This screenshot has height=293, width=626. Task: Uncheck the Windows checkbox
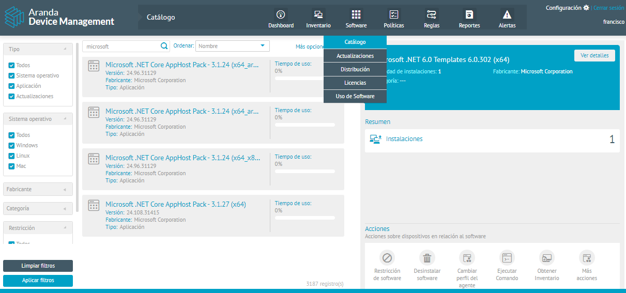11,146
